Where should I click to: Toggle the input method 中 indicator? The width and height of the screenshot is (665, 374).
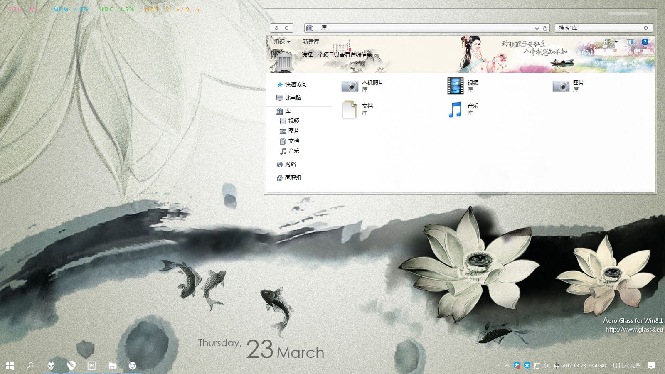tap(556, 366)
